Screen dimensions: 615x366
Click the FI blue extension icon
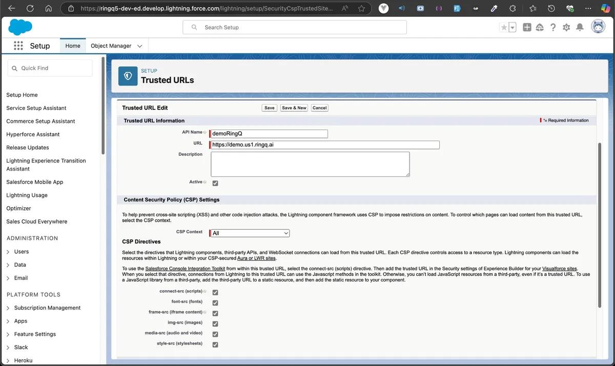(x=457, y=8)
